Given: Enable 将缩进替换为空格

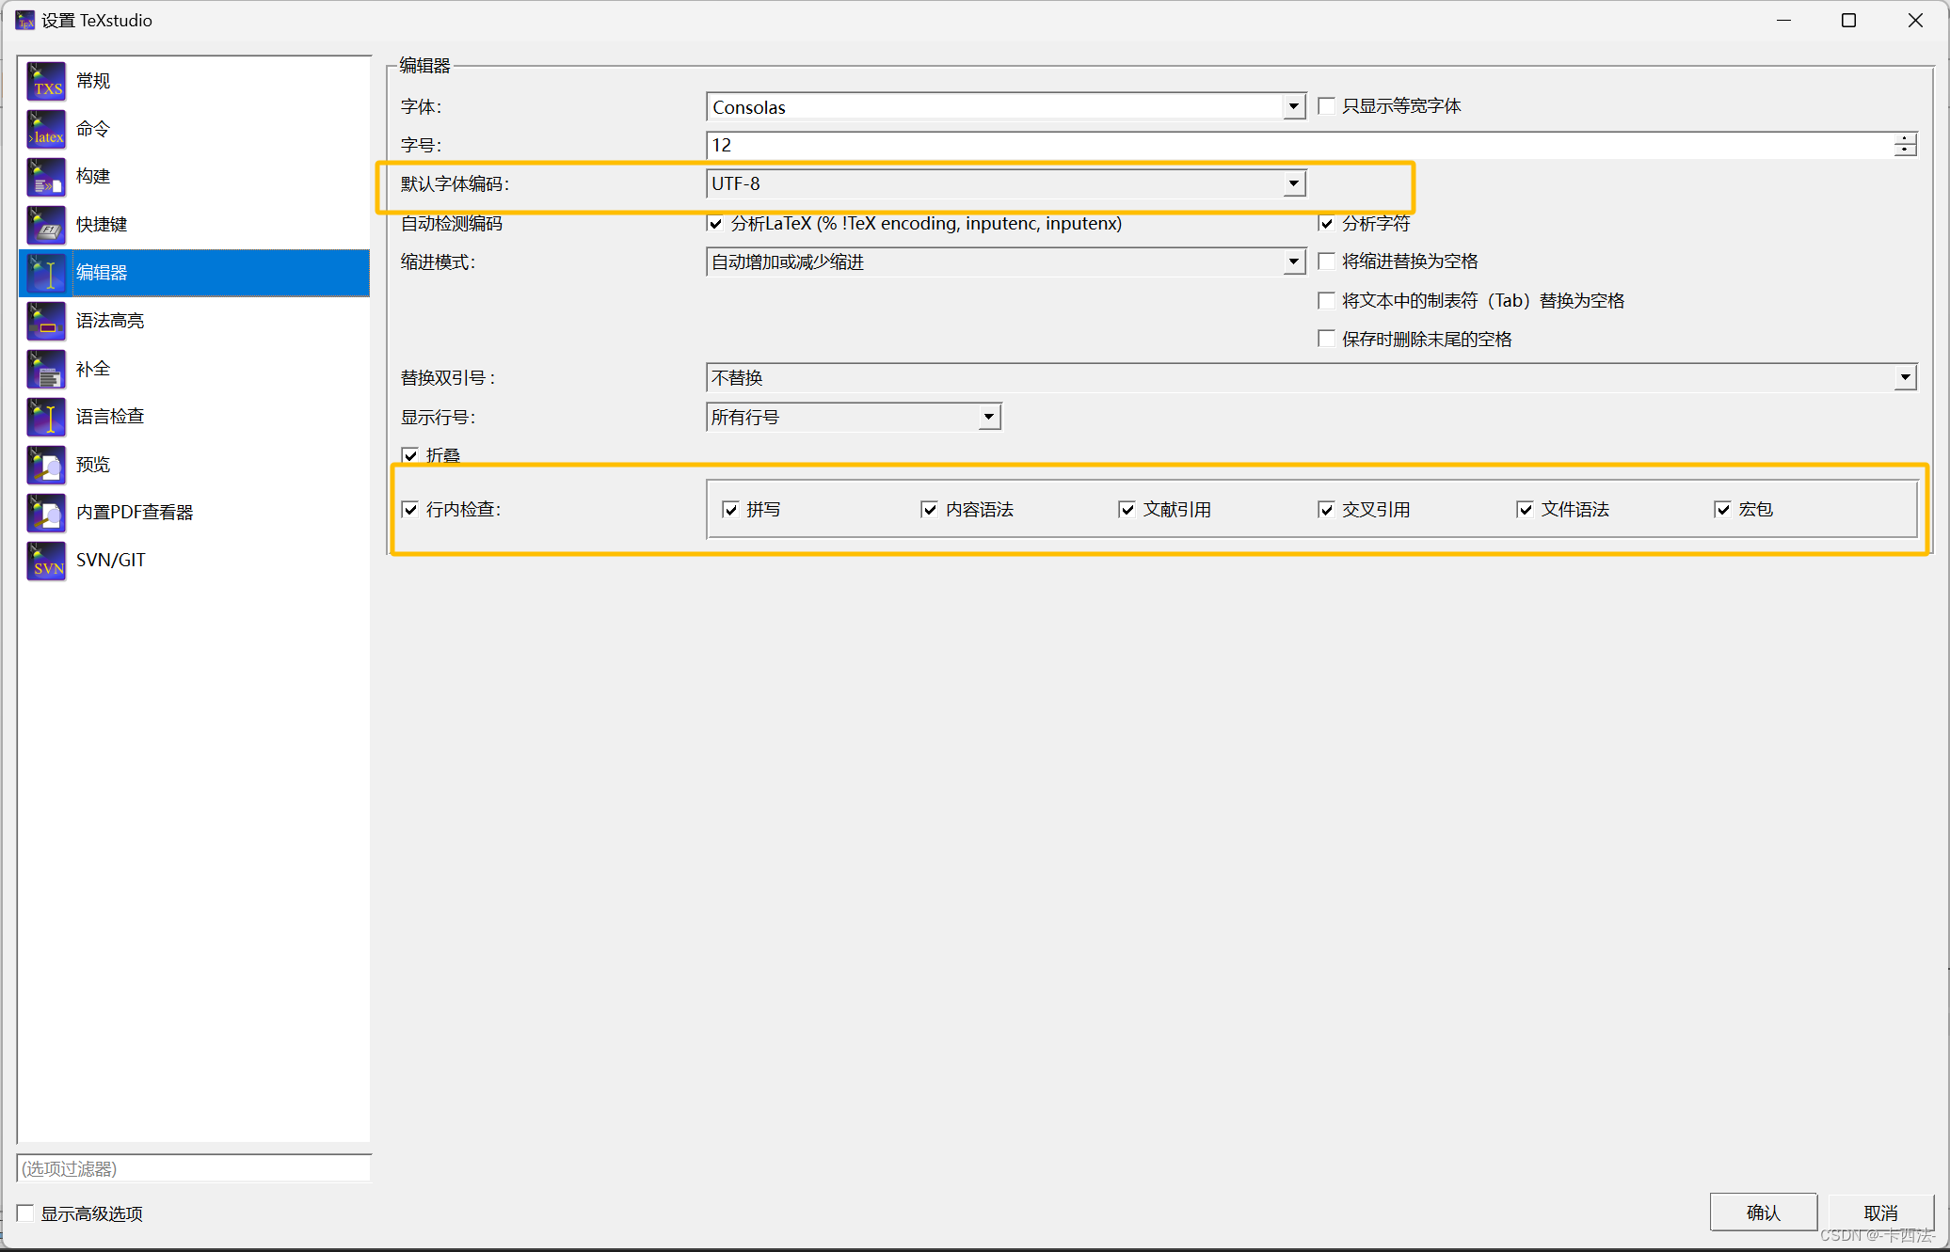Looking at the screenshot, I should pyautogui.click(x=1327, y=261).
